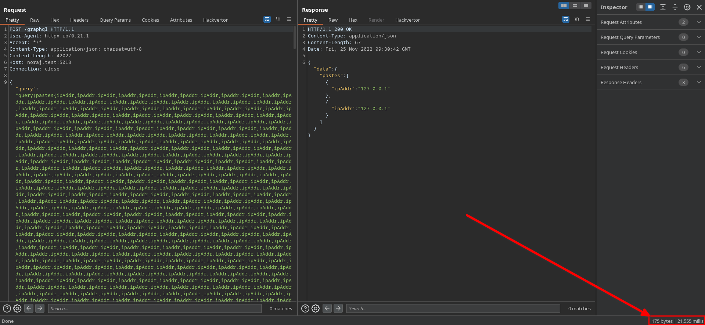Focus the Request search field
The height and width of the screenshot is (325, 705).
point(155,308)
